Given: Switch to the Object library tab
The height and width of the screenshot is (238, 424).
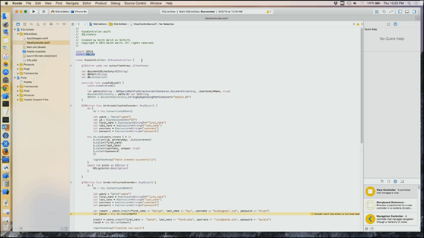Looking at the screenshot, I should [x=395, y=182].
